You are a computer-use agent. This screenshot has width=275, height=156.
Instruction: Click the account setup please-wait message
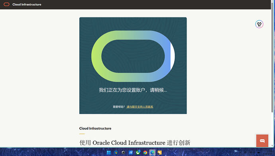click(x=133, y=90)
